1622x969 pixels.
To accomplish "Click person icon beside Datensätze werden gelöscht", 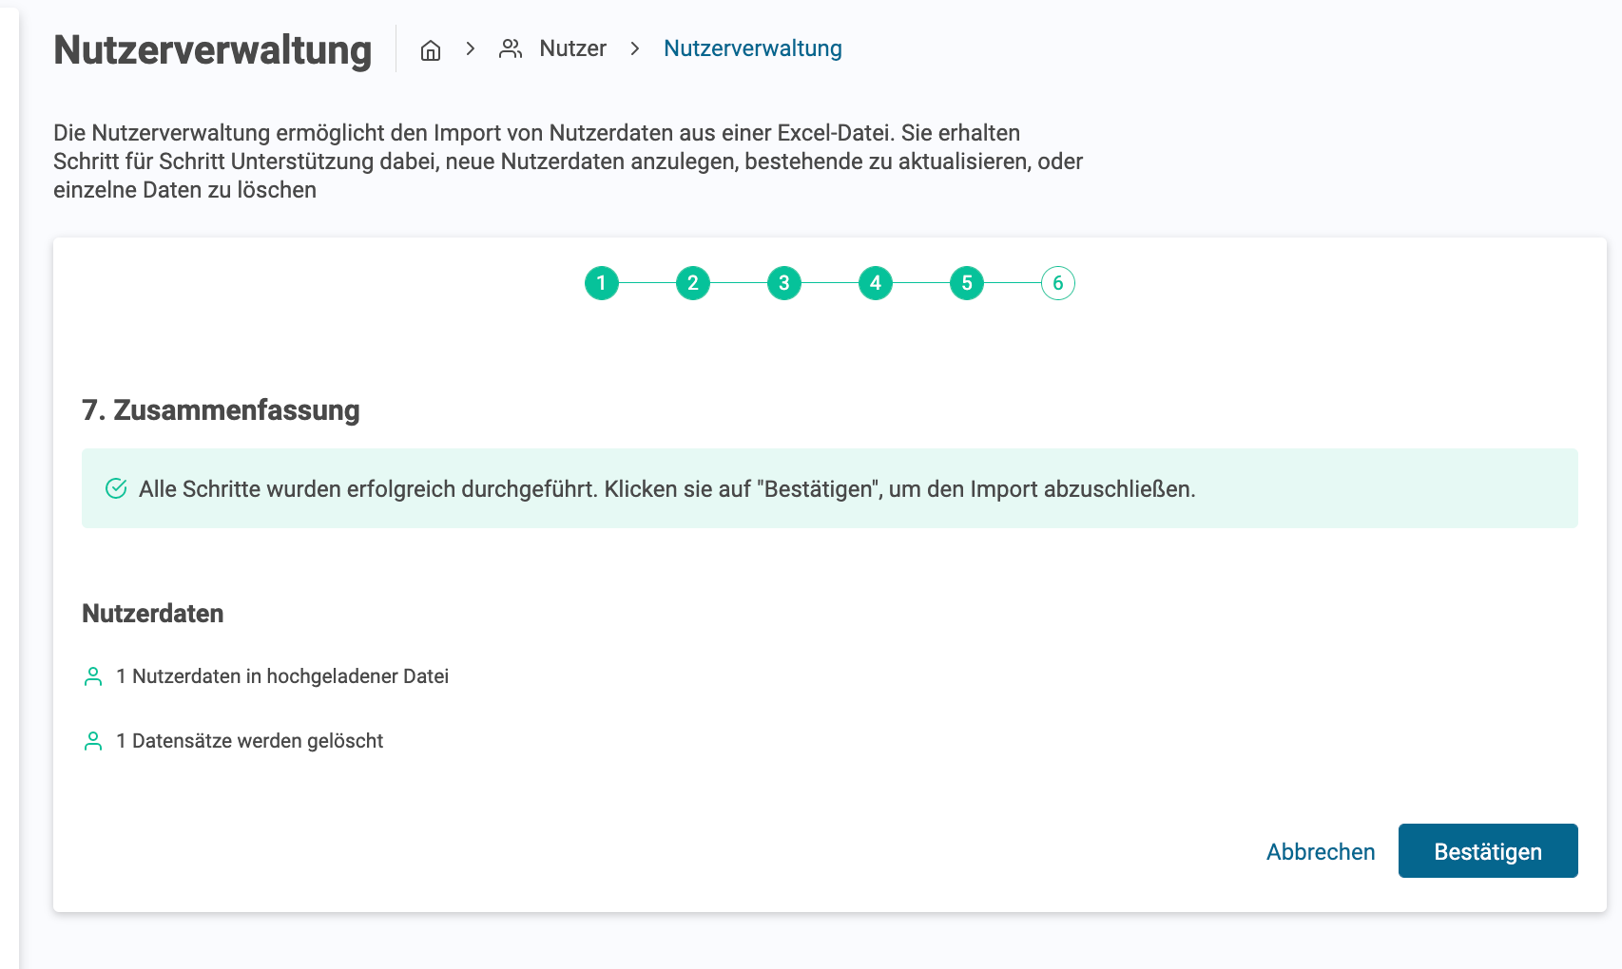I will [x=93, y=741].
